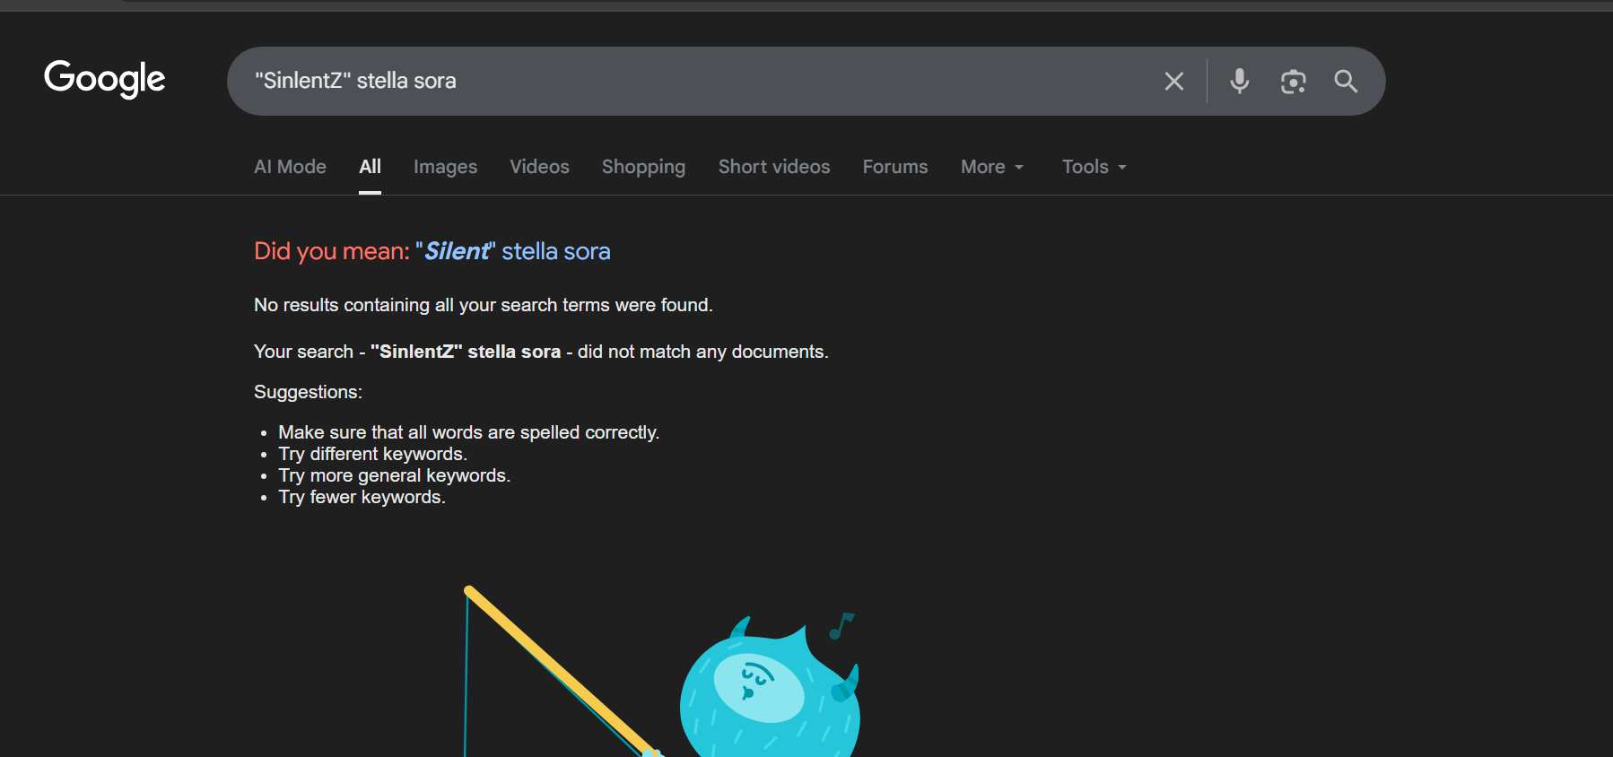Open the Videos tab
Viewport: 1613px width, 757px height.
coord(539,167)
